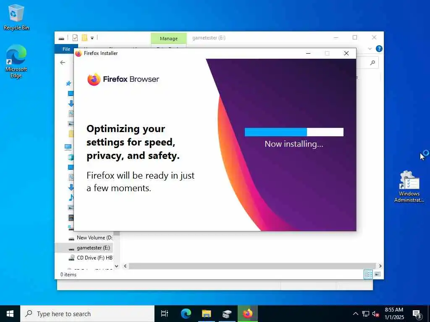Select the Quick access star in the navigation pane
The height and width of the screenshot is (322, 430).
tap(69, 83)
